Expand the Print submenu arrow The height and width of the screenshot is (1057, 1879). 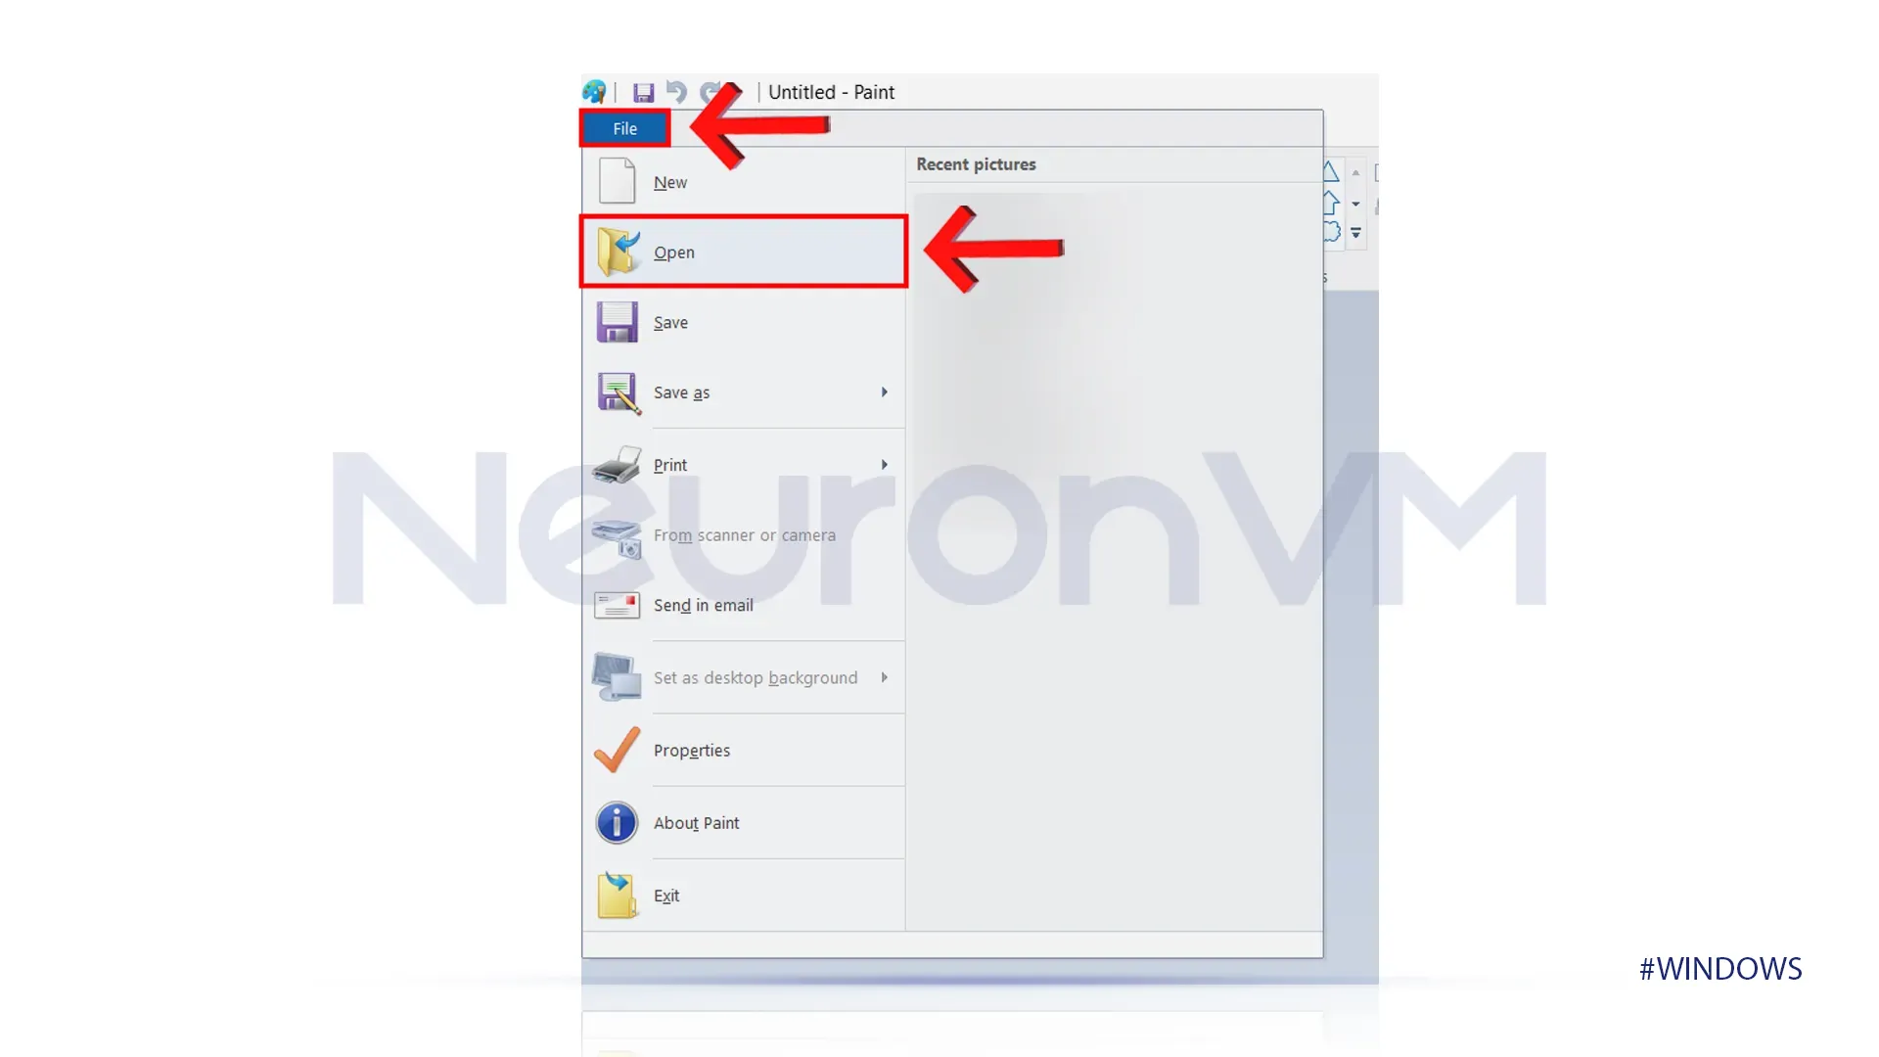(x=884, y=465)
